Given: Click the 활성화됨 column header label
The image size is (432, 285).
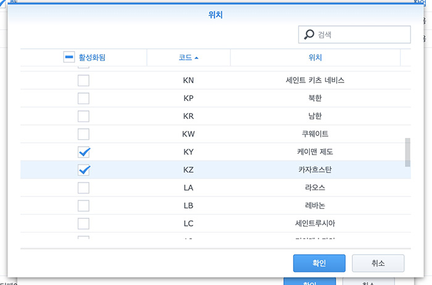Looking at the screenshot, I should coord(92,57).
